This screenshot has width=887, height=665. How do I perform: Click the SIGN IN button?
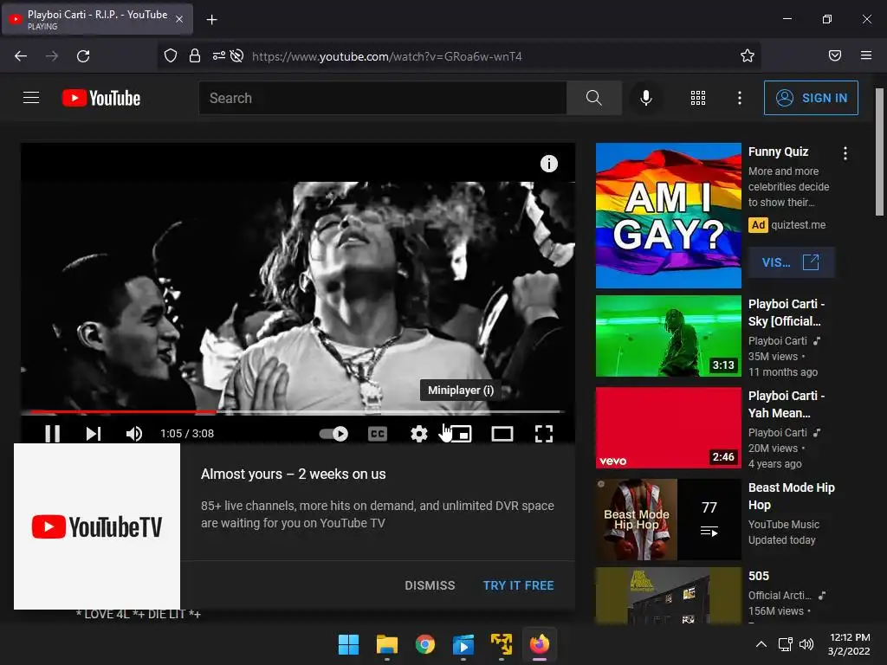point(811,98)
